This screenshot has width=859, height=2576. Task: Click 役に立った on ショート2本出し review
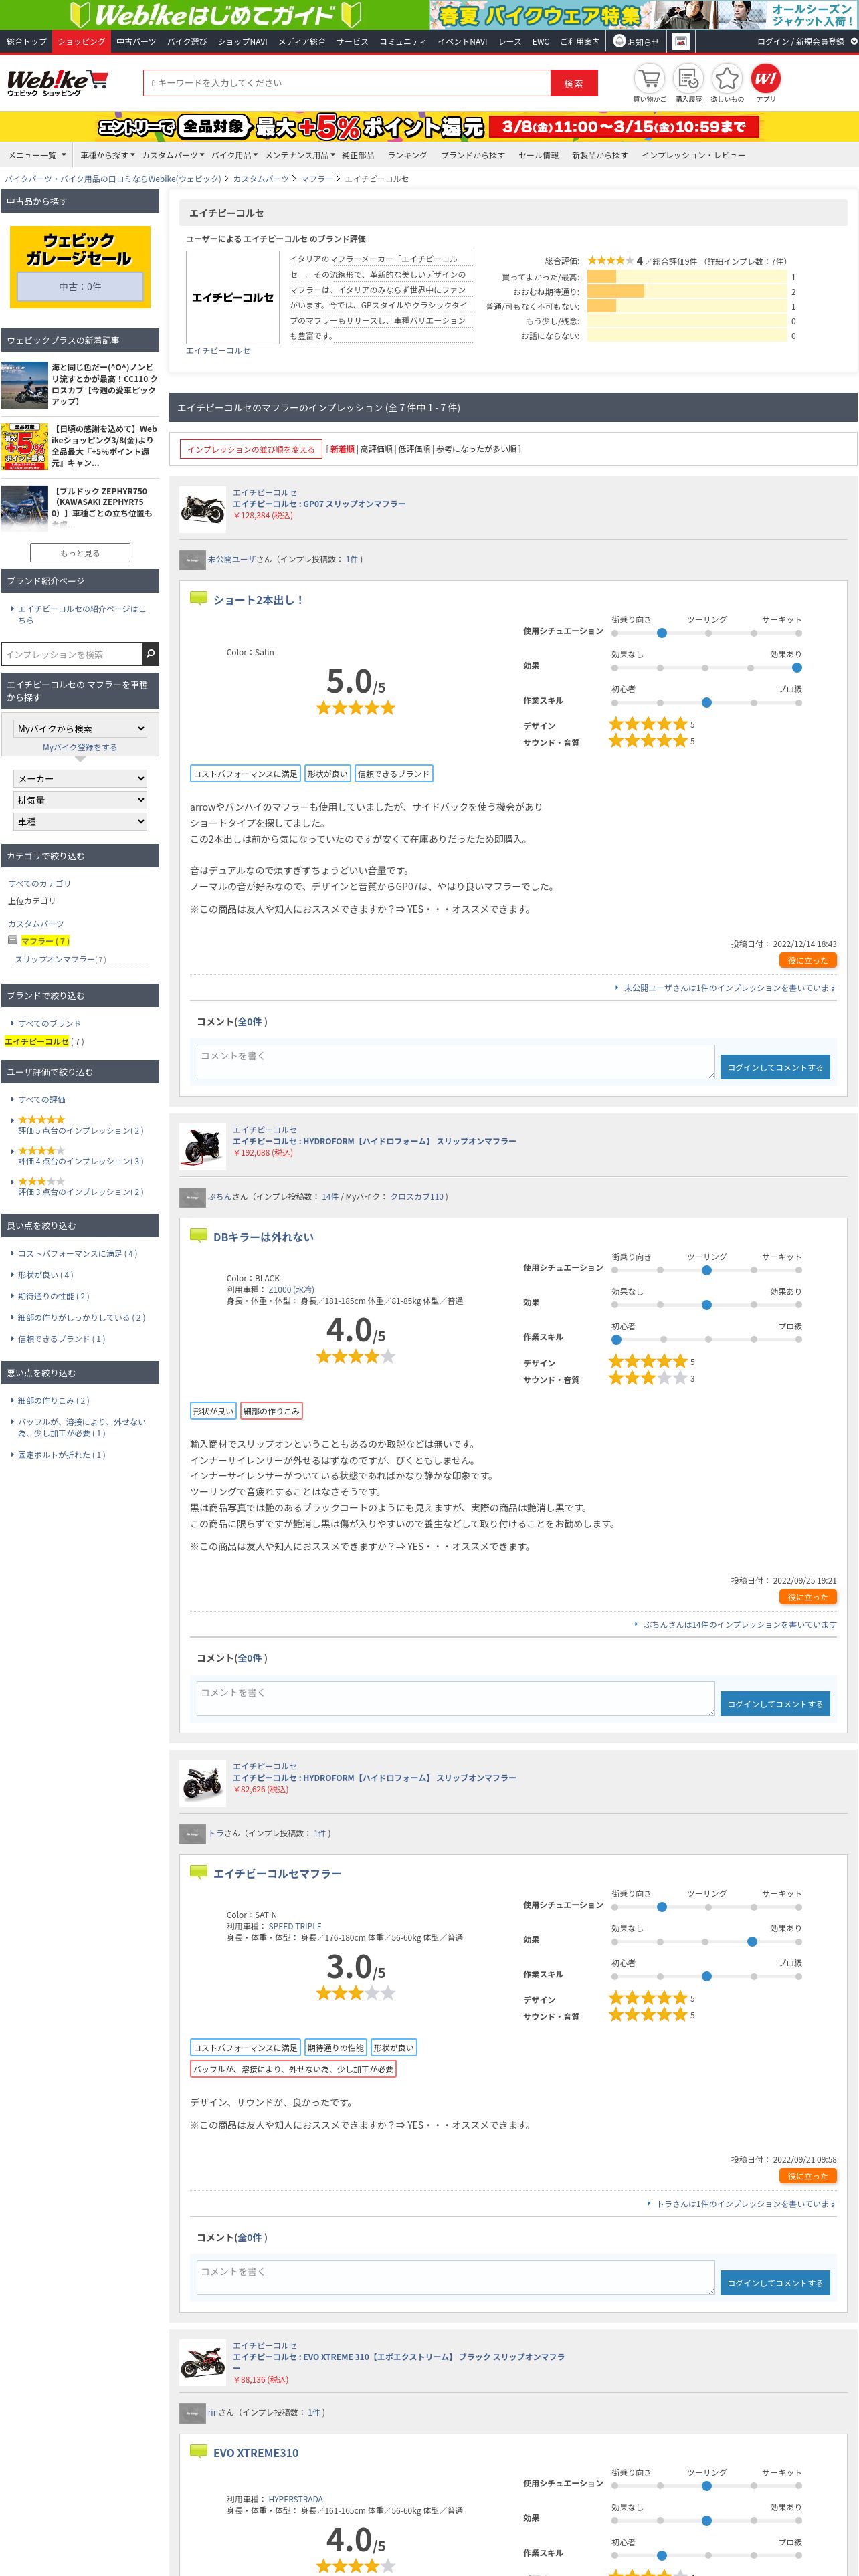[807, 960]
